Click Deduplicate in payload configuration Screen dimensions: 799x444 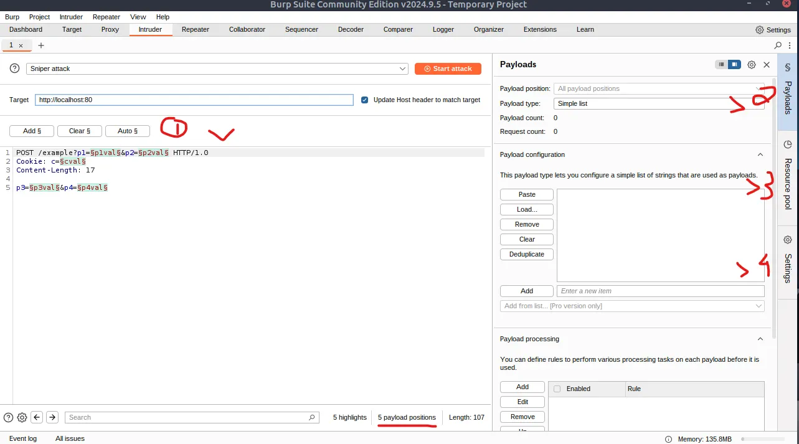point(526,254)
